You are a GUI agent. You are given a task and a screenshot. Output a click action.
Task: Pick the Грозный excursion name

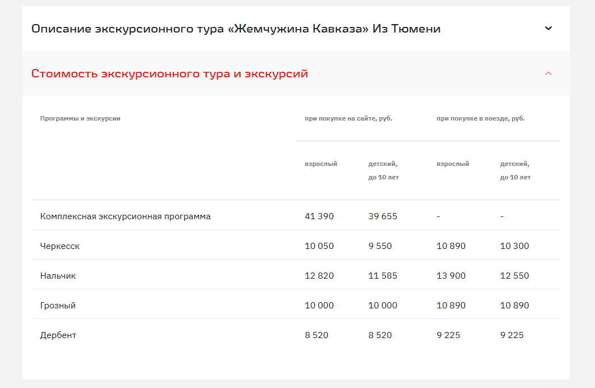(58, 306)
